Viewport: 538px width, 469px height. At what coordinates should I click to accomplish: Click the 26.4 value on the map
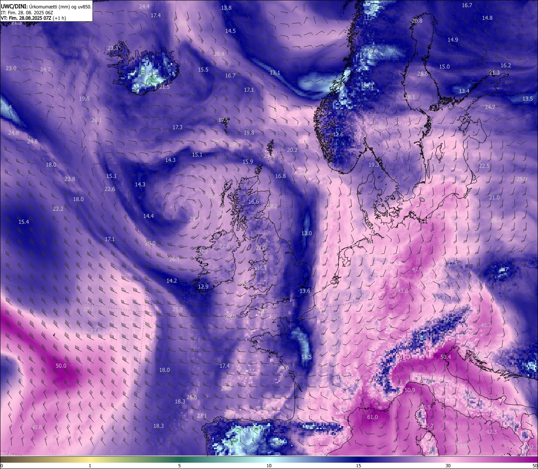[x=219, y=54]
